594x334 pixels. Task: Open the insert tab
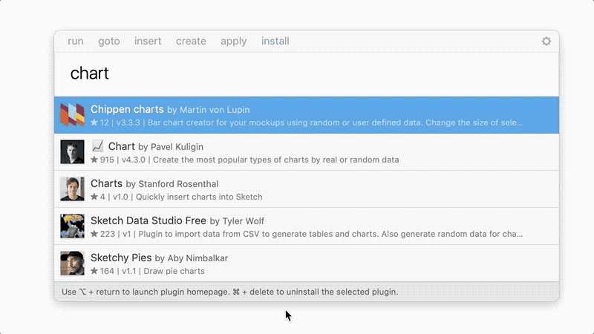pos(148,41)
